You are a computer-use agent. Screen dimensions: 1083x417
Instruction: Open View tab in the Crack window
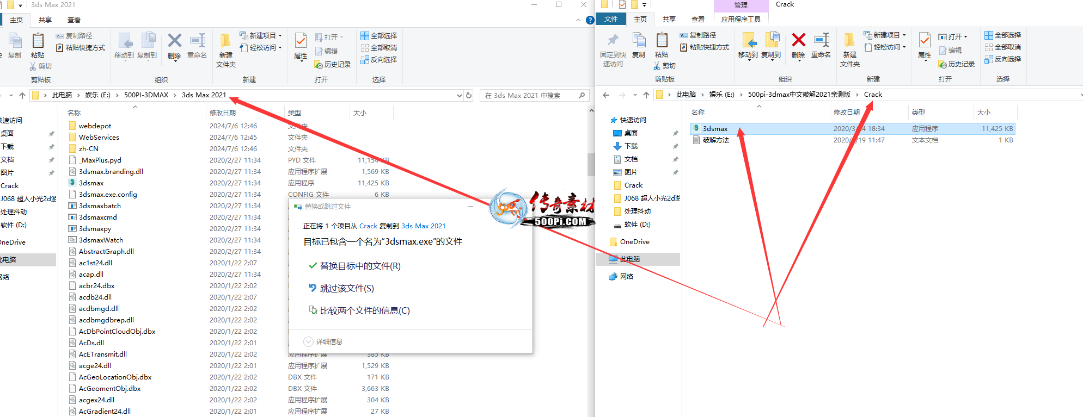pyautogui.click(x=698, y=19)
